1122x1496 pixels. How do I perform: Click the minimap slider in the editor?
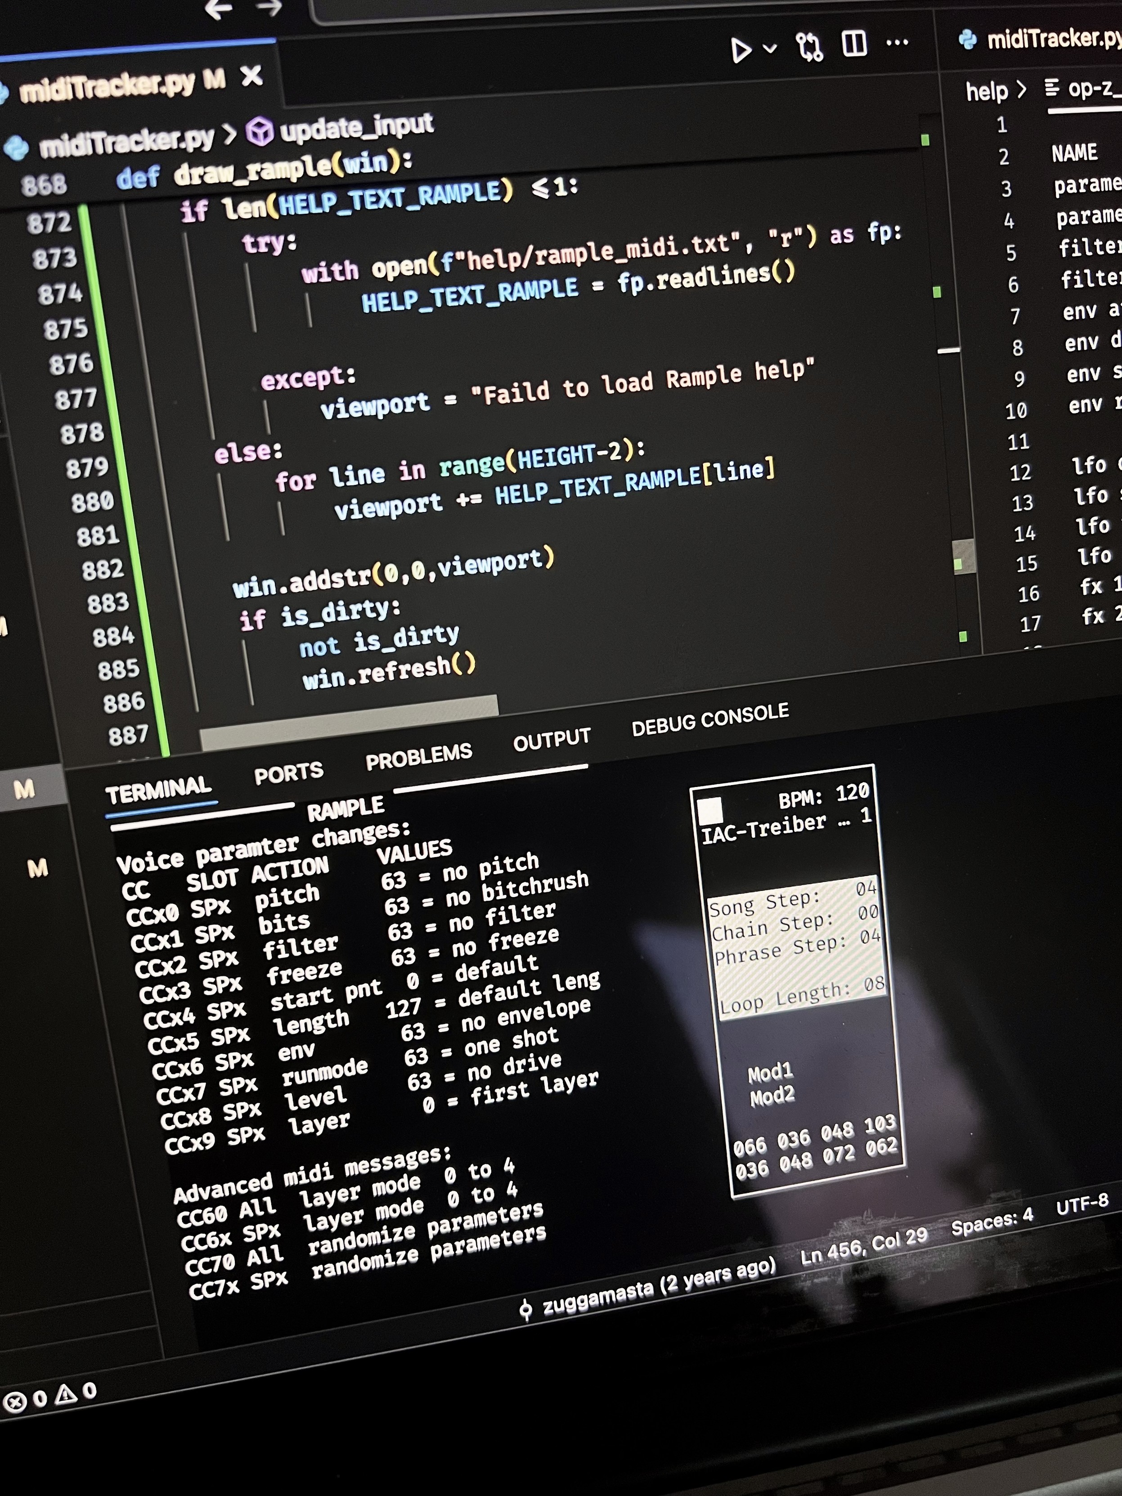point(964,557)
